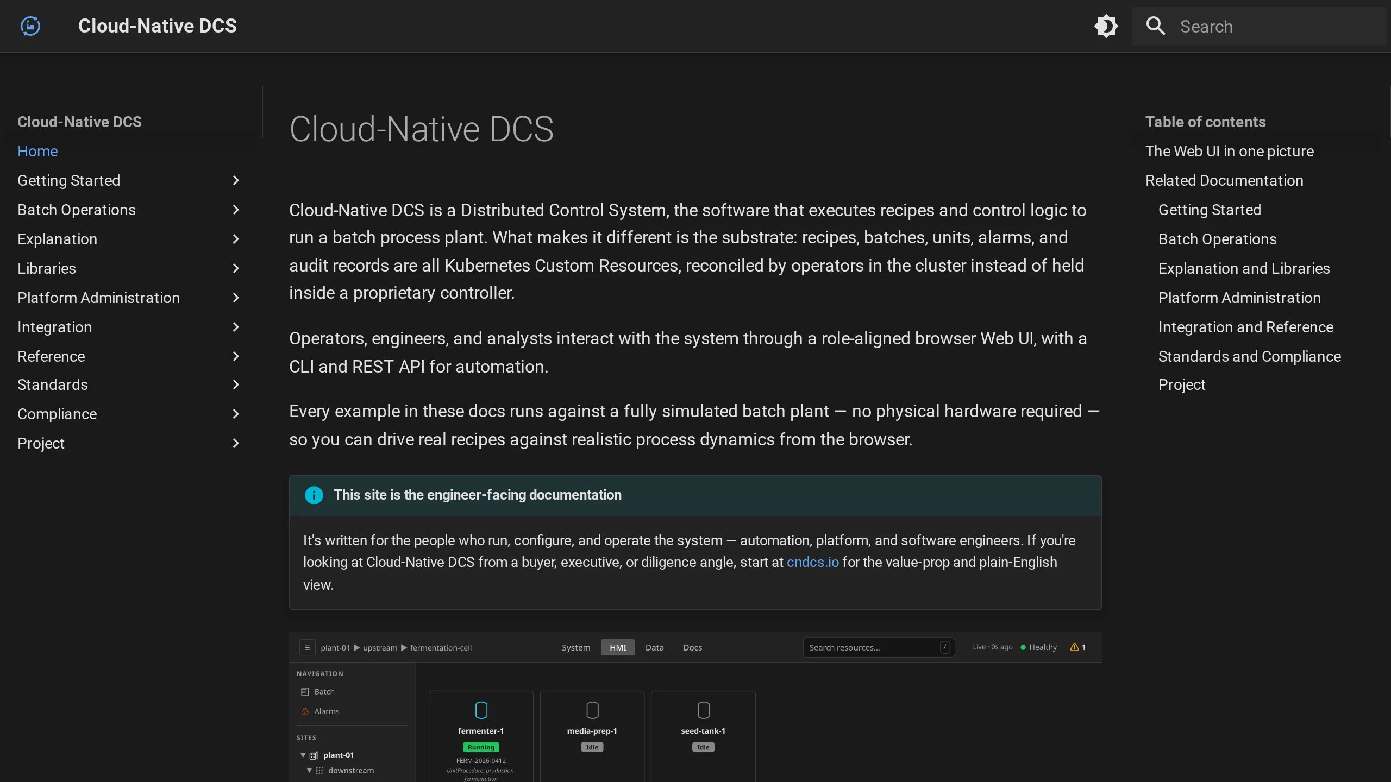This screenshot has height=782, width=1391.
Task: Expand the Platform Administration sidebar chevron
Action: point(236,298)
